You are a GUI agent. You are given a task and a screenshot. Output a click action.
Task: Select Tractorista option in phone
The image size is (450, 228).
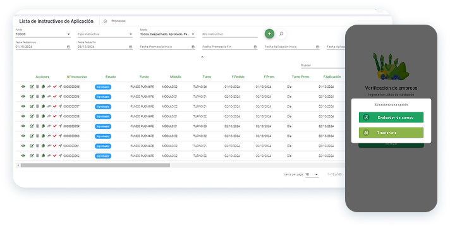click(x=391, y=133)
